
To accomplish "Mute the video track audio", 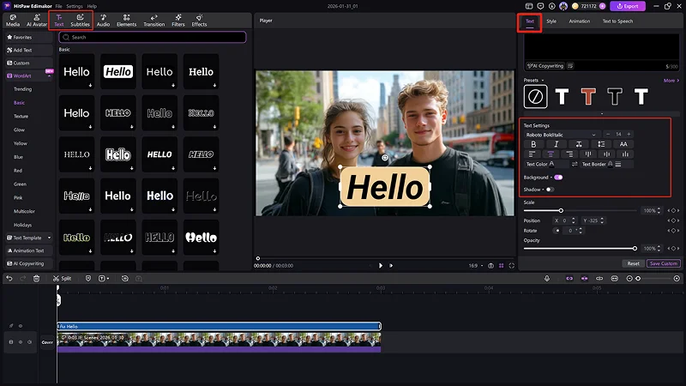I will 30,342.
